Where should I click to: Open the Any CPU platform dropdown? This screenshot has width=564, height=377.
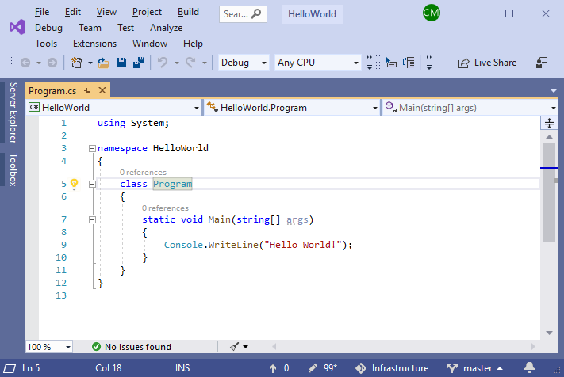point(318,63)
